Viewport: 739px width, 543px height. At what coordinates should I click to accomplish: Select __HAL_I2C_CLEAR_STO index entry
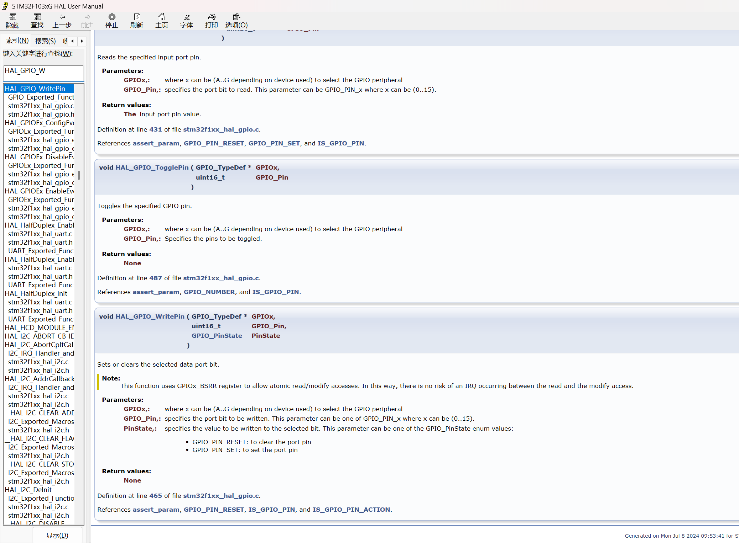tap(40, 464)
